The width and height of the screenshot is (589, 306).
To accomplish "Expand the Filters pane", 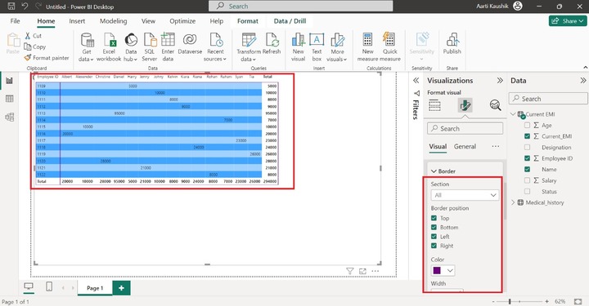I will pyautogui.click(x=416, y=81).
